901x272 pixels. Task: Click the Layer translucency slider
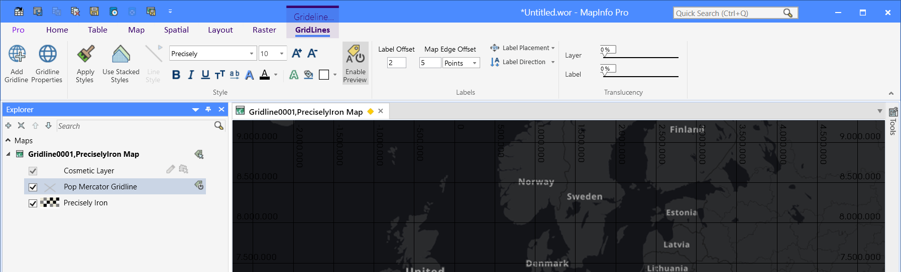pyautogui.click(x=640, y=53)
